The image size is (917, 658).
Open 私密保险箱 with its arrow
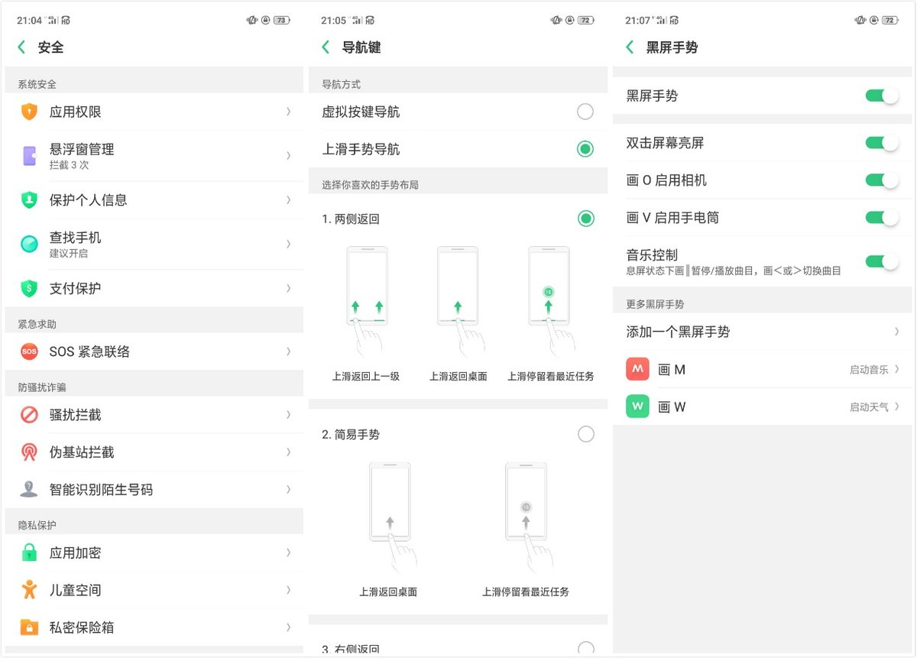coord(289,626)
